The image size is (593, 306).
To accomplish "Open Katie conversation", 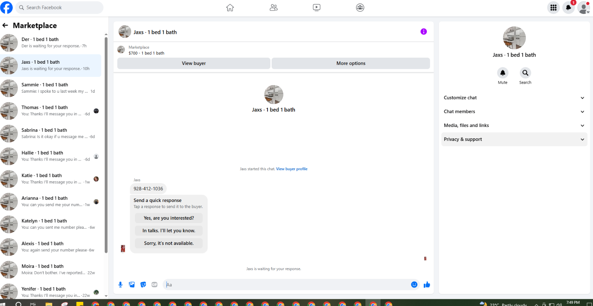I will [x=50, y=179].
